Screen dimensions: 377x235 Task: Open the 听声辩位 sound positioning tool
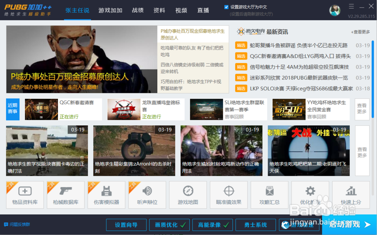pos(147,195)
